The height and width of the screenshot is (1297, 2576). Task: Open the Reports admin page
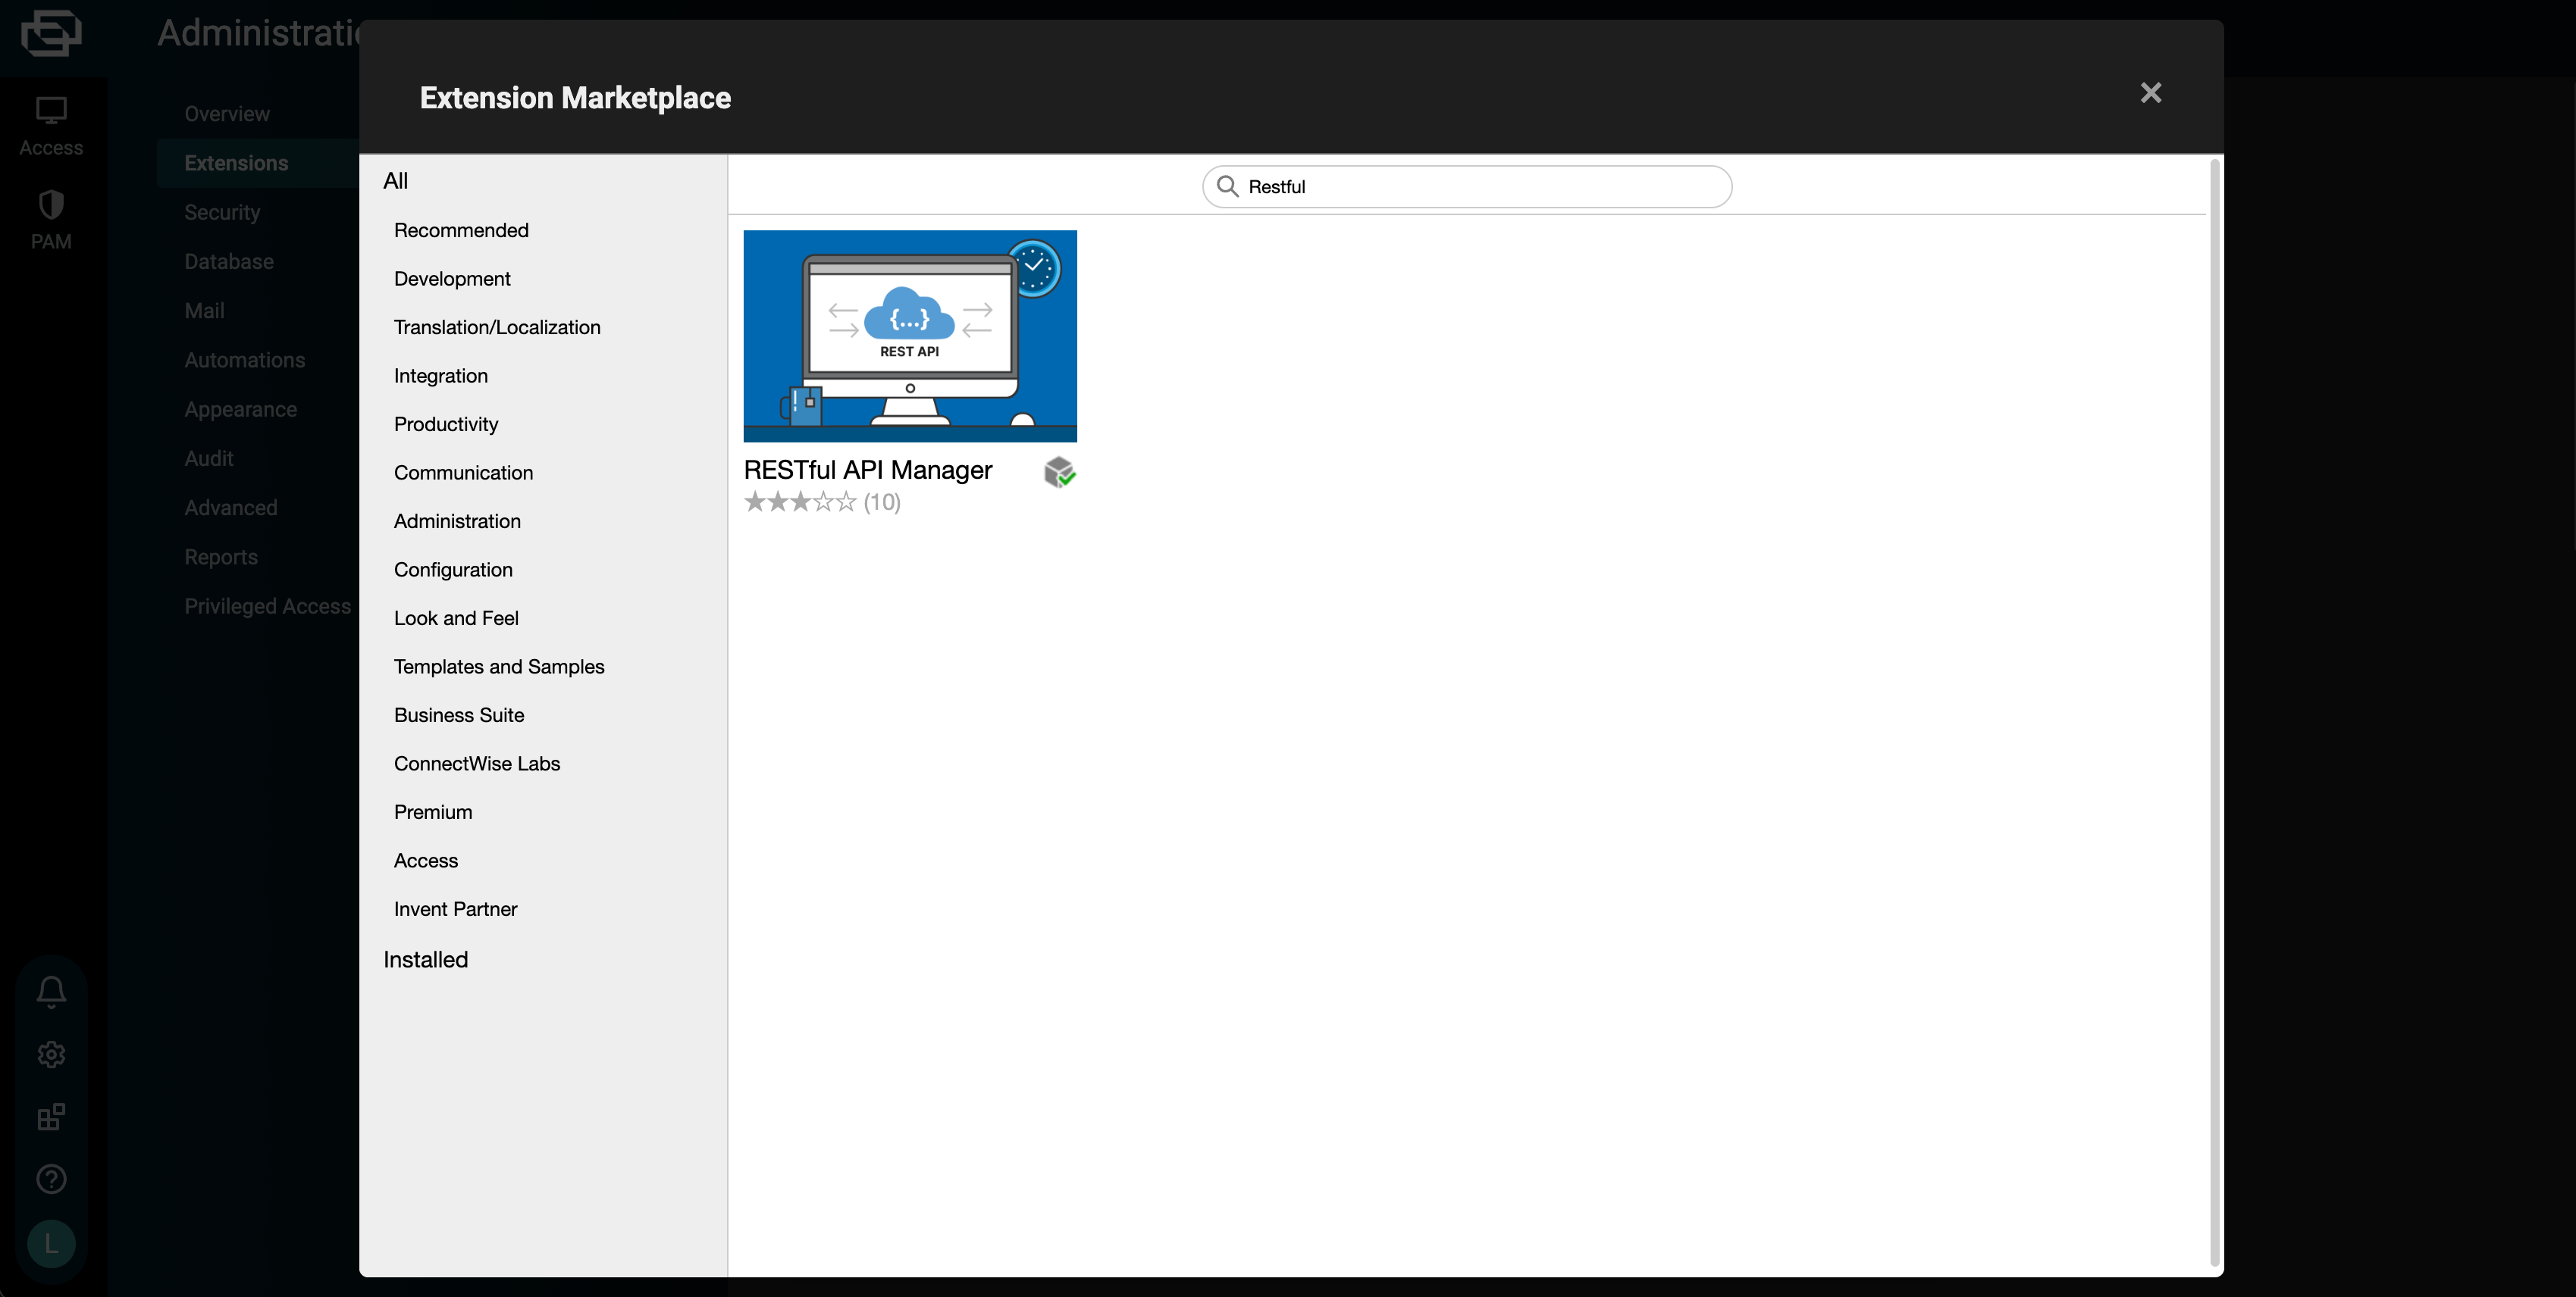[x=221, y=557]
